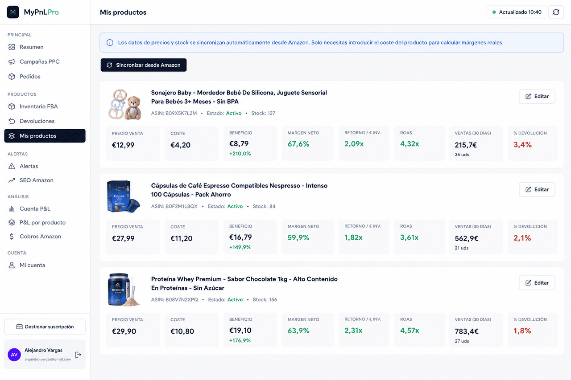Click the Actualizado 10:40 status badge
Viewport: 571px width, 380px height.
517,12
